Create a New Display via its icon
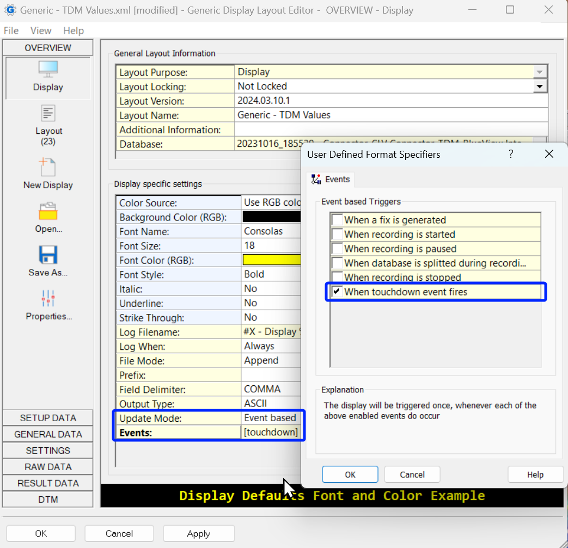Screen dimensions: 568x548 (x=47, y=167)
